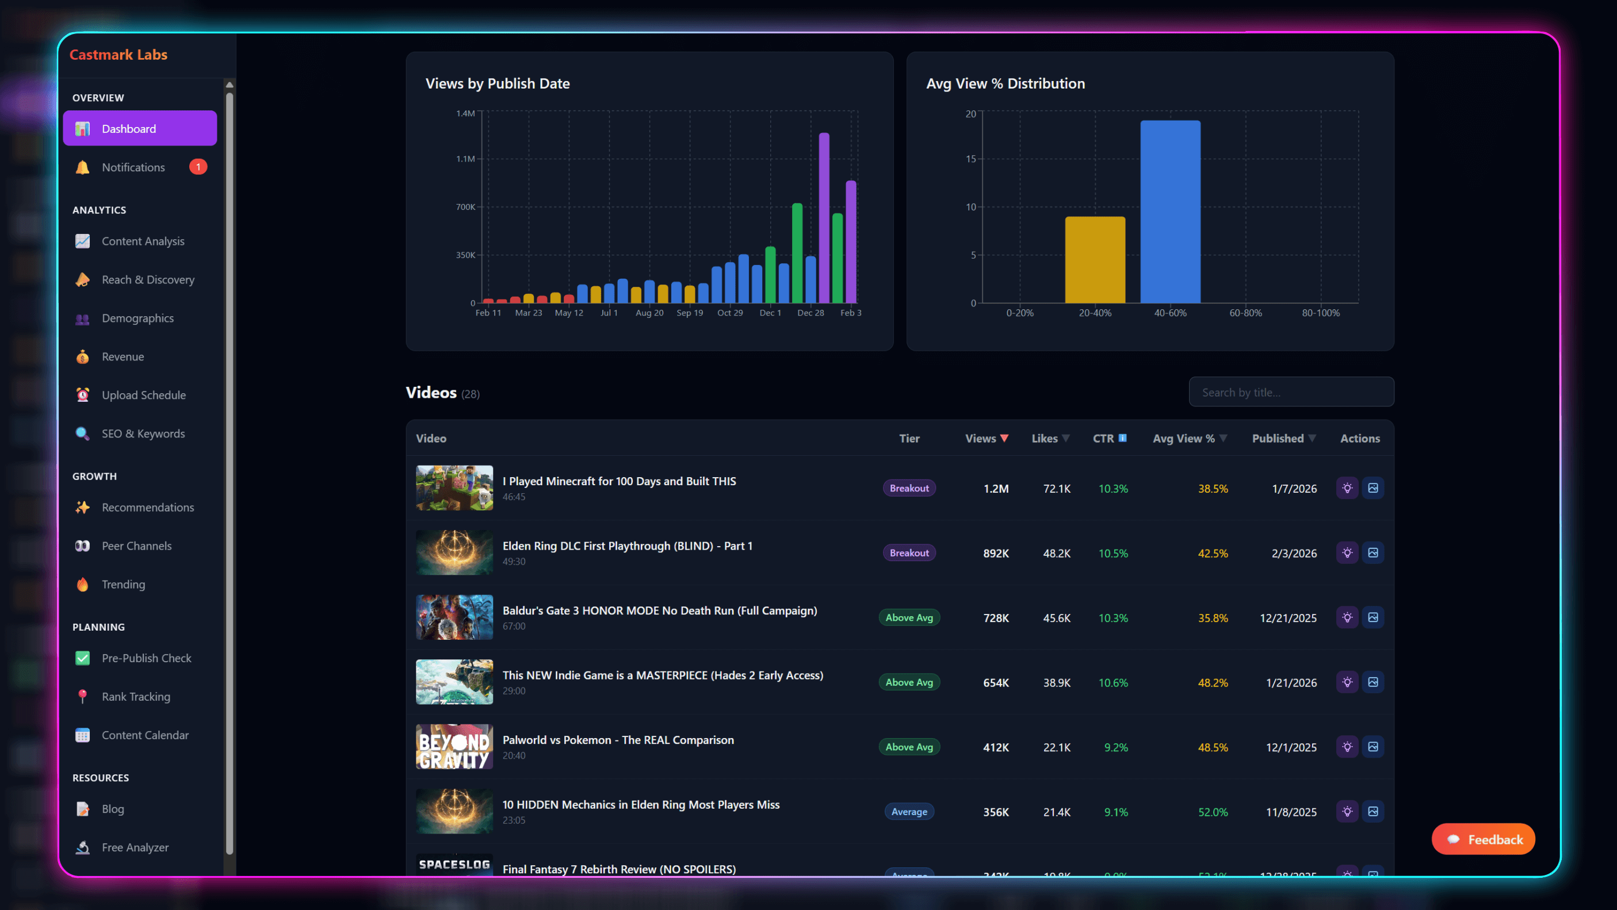This screenshot has width=1617, height=910.
Task: Click thumbnail image icon for Elden Ring DLC row
Action: pos(1373,552)
